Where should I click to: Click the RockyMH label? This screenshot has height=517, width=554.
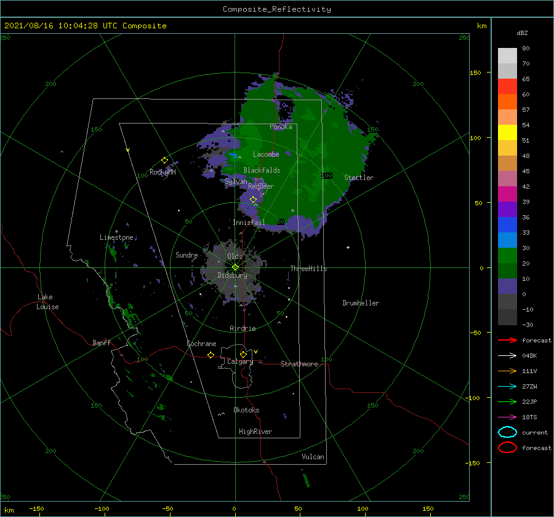click(x=163, y=172)
